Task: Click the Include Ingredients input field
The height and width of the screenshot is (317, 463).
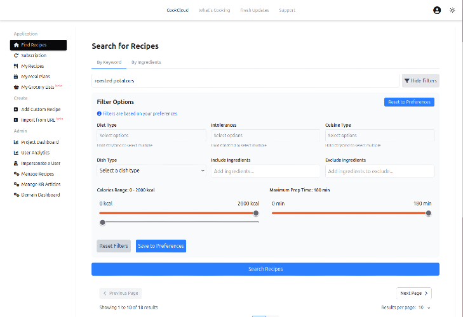Action: (x=265, y=171)
